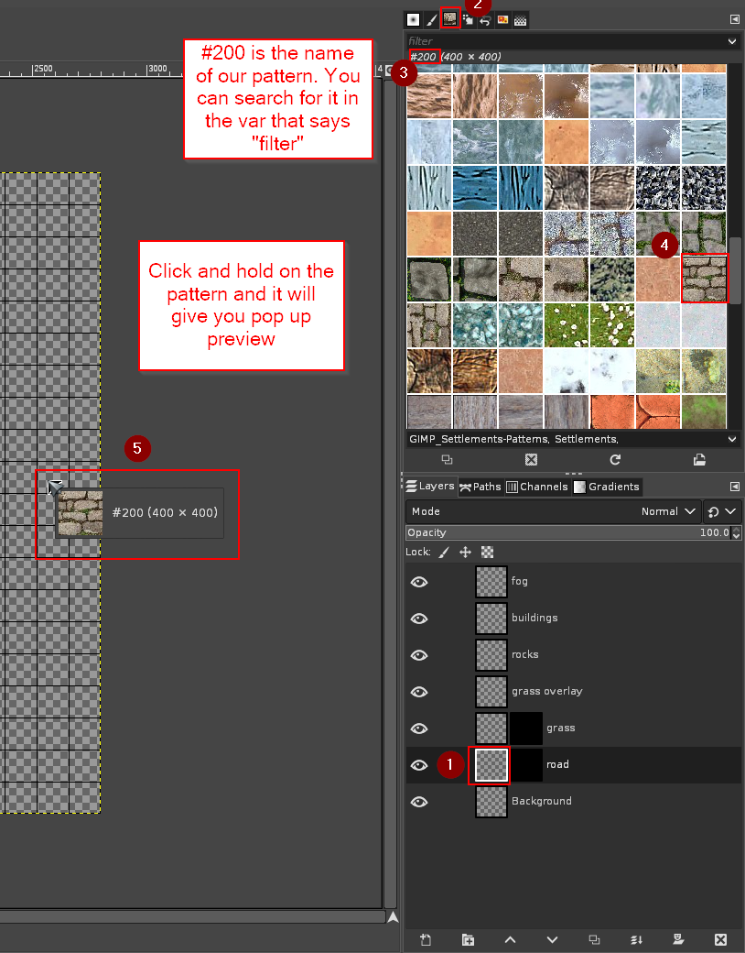Screen dimensions: 745x953
Task: Delete the selected layer with the trash icon
Action: point(720,939)
